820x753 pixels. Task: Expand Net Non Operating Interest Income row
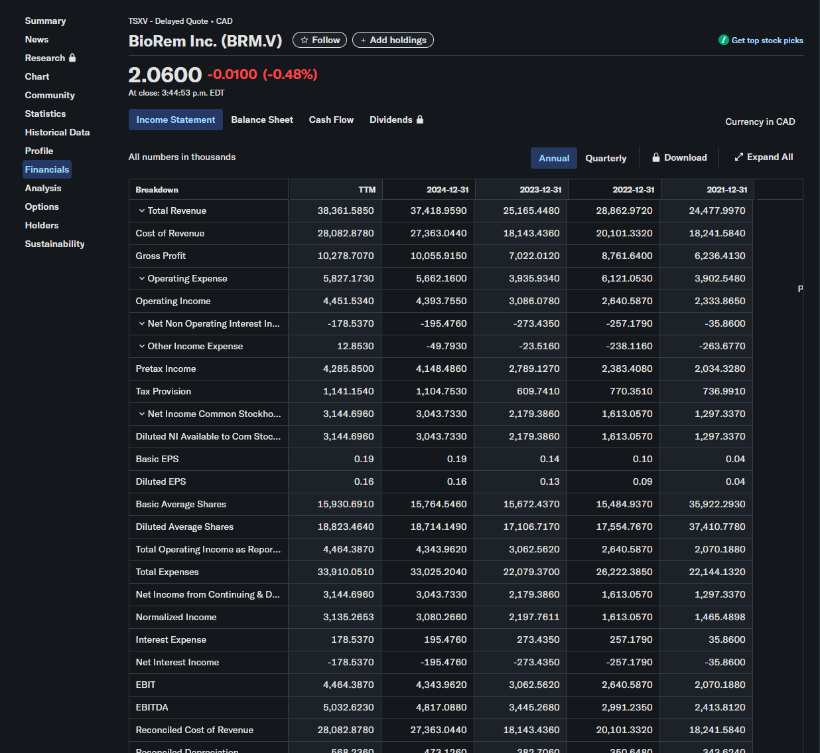coord(141,323)
